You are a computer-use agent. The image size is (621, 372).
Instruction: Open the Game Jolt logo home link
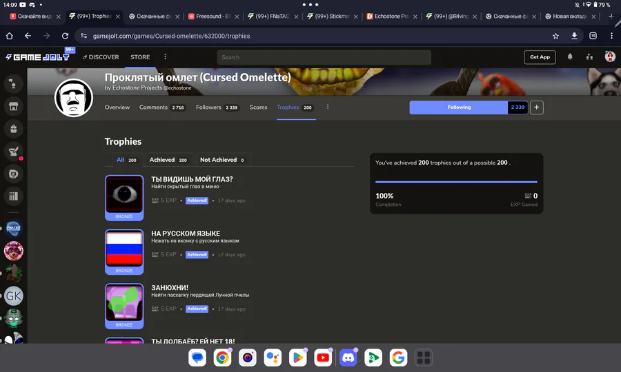point(38,57)
